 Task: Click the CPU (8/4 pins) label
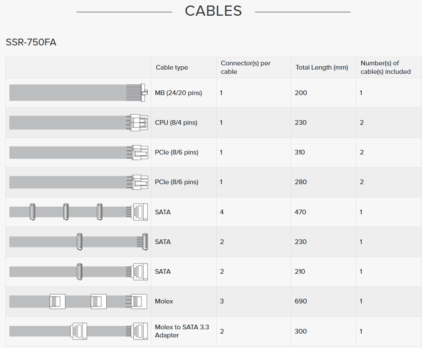176,123
